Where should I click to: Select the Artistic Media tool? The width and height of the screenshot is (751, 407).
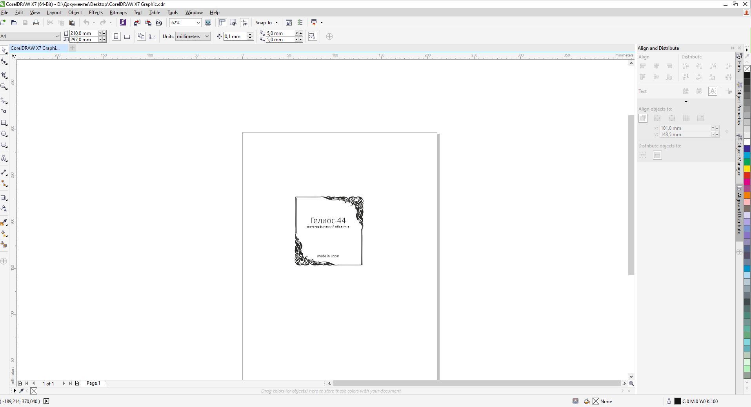coord(4,111)
